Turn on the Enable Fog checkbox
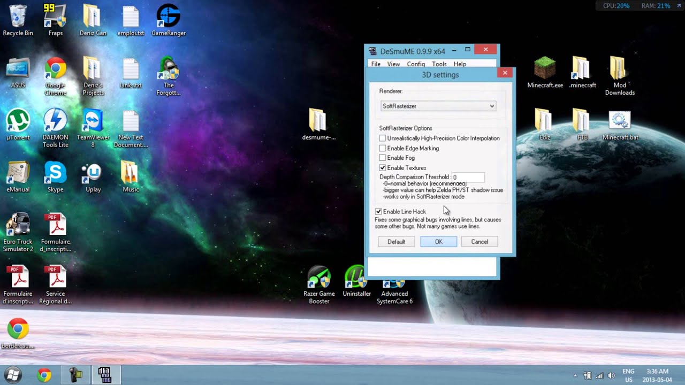 pos(382,158)
